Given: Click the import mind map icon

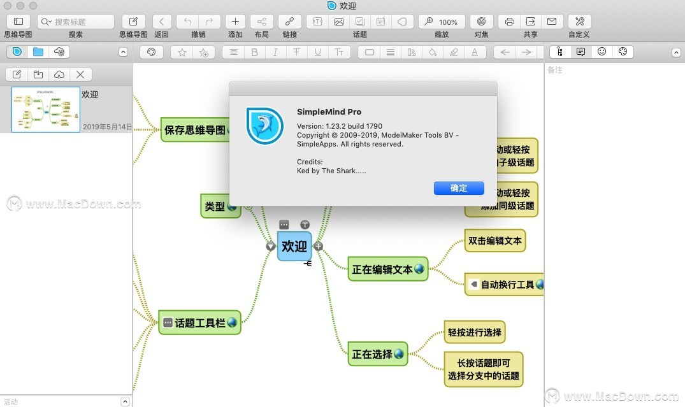Looking at the screenshot, I should (38, 75).
